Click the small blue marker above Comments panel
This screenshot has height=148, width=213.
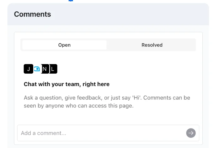(x=71, y=1)
